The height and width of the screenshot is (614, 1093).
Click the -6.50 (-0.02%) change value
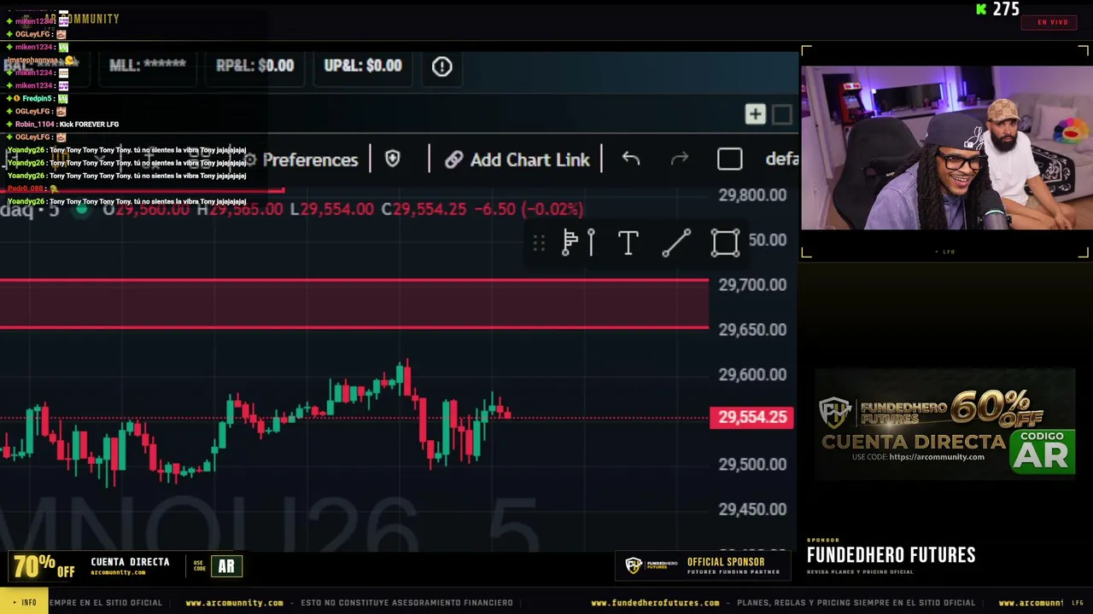point(529,209)
